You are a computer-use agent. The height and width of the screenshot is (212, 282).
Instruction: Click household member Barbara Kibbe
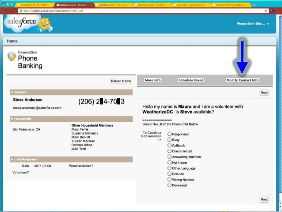(82, 145)
